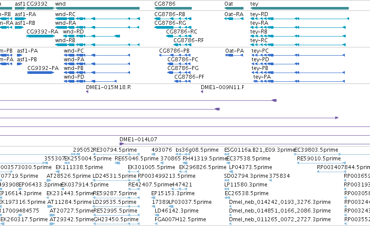Click protein tey-PC
370x226 pixels.
click(x=260, y=51)
